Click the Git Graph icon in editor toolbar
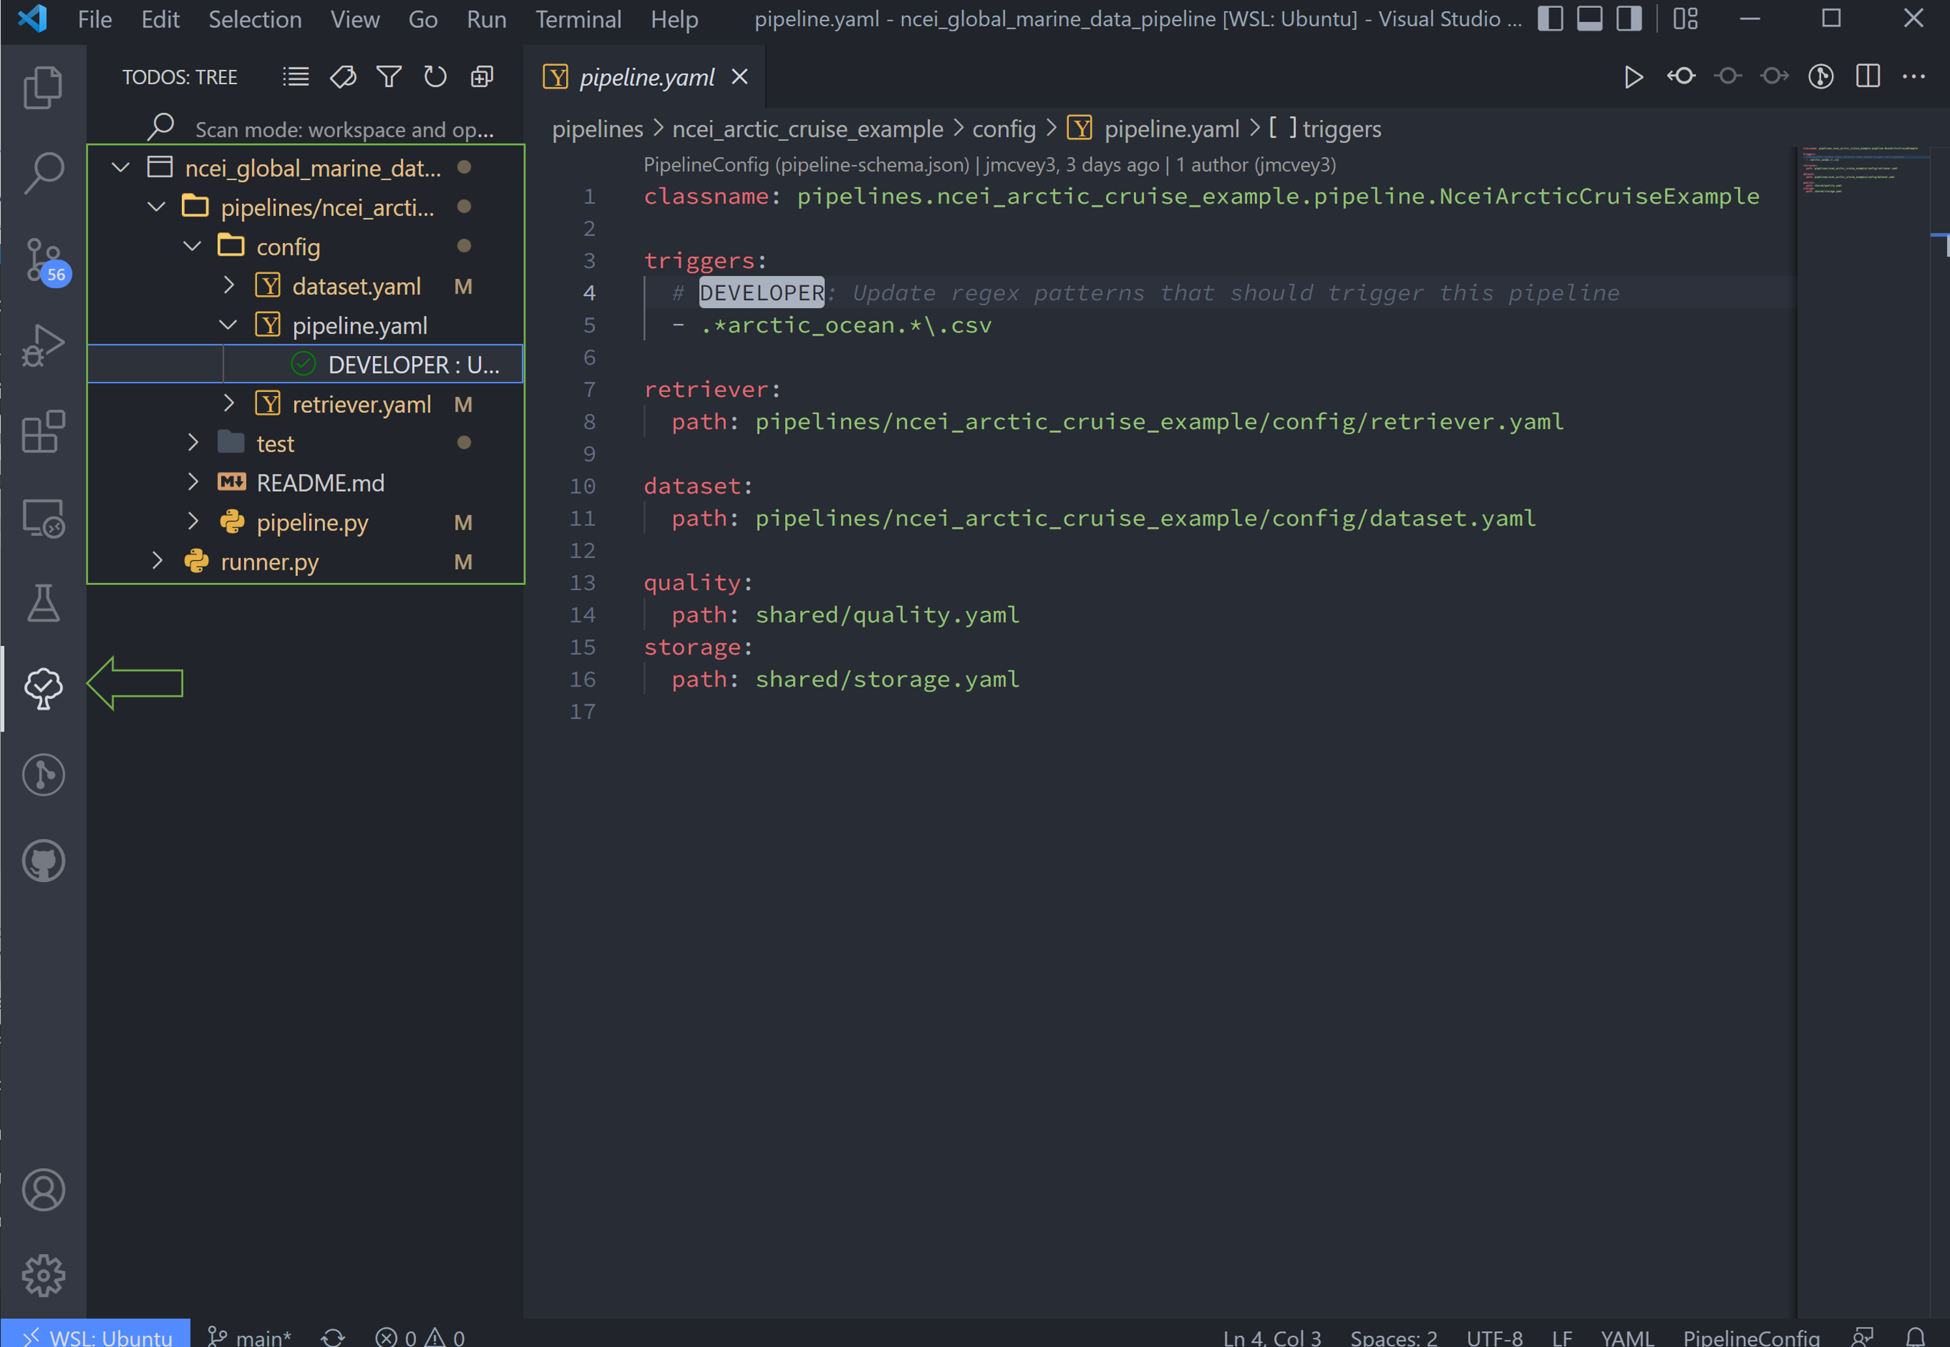Image resolution: width=1950 pixels, height=1347 pixels. (1821, 76)
